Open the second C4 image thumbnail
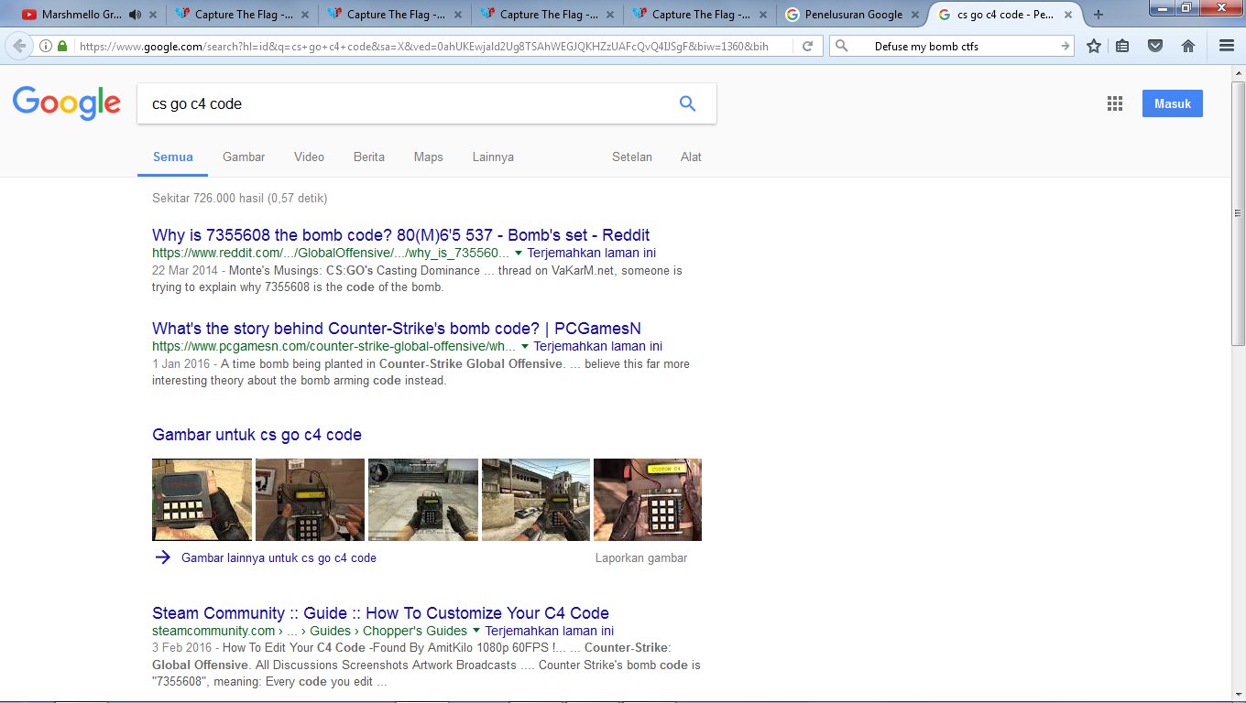 point(311,500)
